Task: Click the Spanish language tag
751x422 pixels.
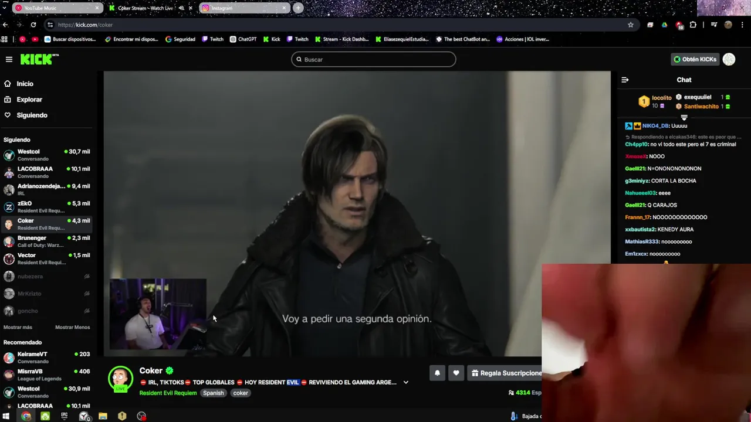Action: pos(214,393)
